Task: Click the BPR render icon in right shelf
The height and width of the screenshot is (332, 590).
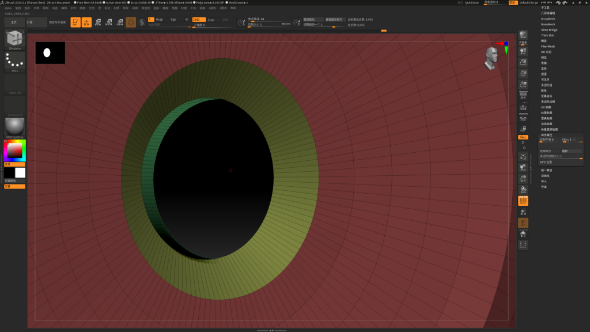Action: point(523,35)
